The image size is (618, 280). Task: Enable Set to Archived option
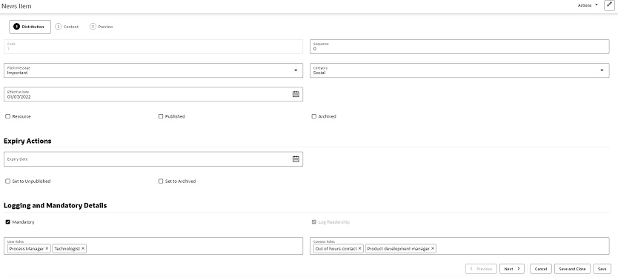pyautogui.click(x=160, y=181)
